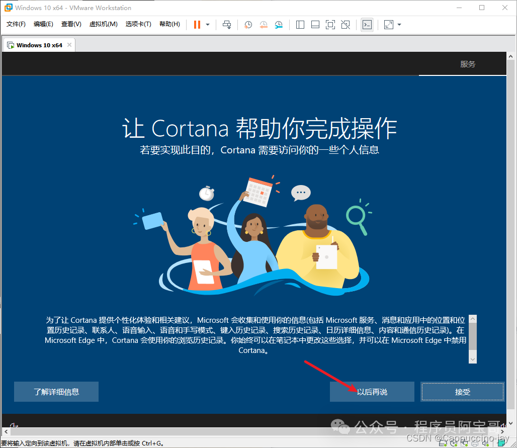Toggle the thumbnail bar view

point(315,25)
